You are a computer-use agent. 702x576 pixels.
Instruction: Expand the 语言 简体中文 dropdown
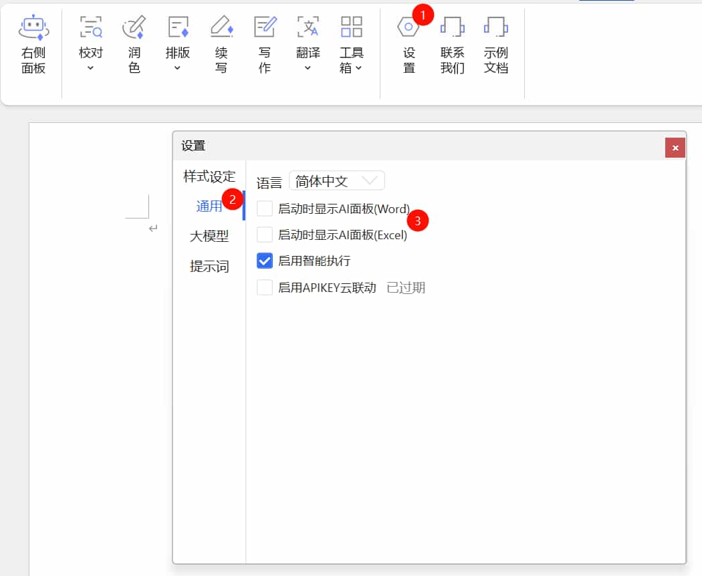pos(337,181)
